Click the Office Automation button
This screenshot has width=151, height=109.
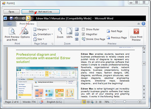tap(41, 12)
